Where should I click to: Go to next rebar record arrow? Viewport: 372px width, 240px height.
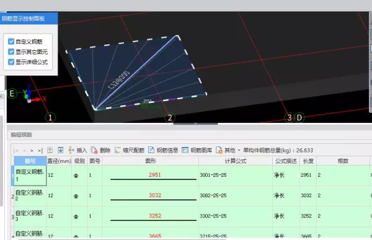pos(32,150)
